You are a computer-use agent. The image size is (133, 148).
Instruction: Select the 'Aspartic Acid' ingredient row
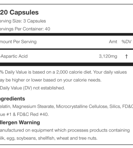coord(66,56)
